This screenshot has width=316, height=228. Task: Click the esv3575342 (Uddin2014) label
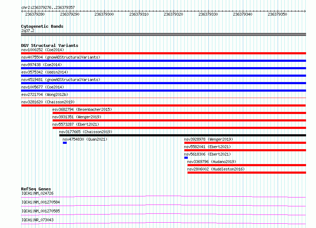click(45, 72)
